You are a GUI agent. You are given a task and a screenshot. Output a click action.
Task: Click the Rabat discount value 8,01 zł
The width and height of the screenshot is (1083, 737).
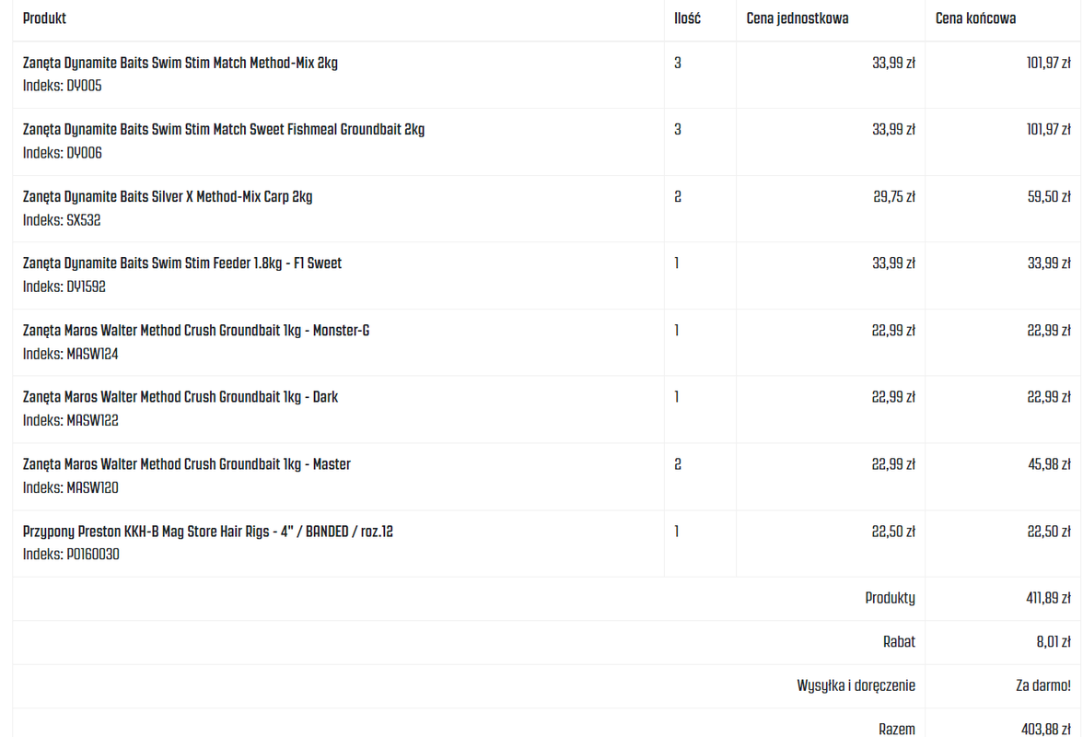1054,642
